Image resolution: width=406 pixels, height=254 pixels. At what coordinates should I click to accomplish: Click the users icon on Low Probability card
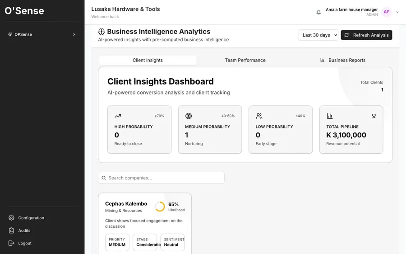point(259,116)
